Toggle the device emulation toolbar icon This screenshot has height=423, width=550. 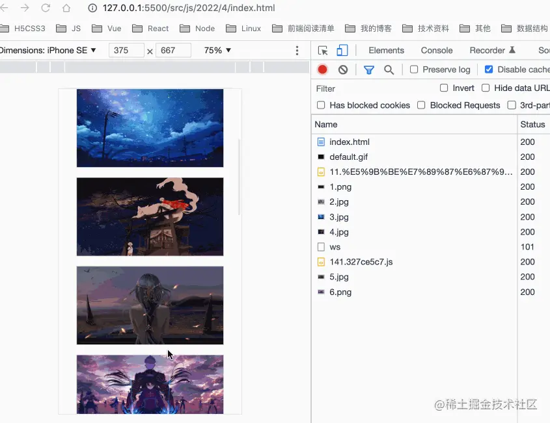point(341,49)
